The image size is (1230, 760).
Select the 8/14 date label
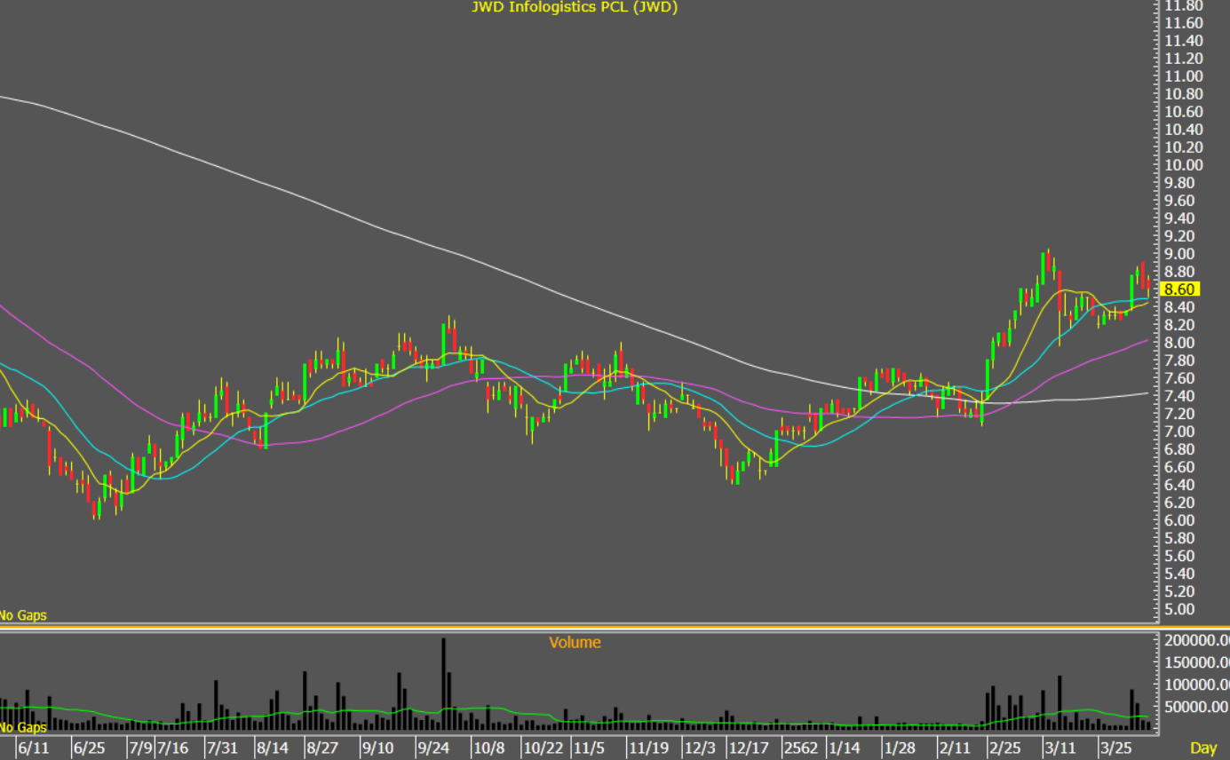coord(272,748)
